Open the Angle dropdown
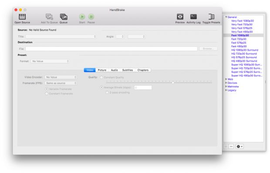The height and width of the screenshot is (173, 270). (120, 37)
